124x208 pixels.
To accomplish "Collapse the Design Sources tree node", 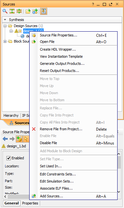I will coord(5,26).
